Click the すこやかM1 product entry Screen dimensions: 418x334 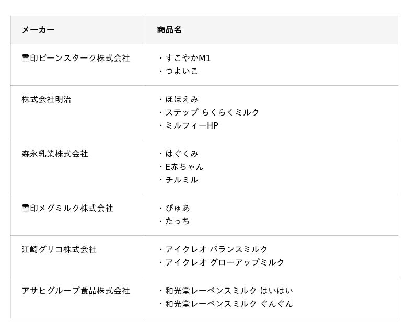188,58
